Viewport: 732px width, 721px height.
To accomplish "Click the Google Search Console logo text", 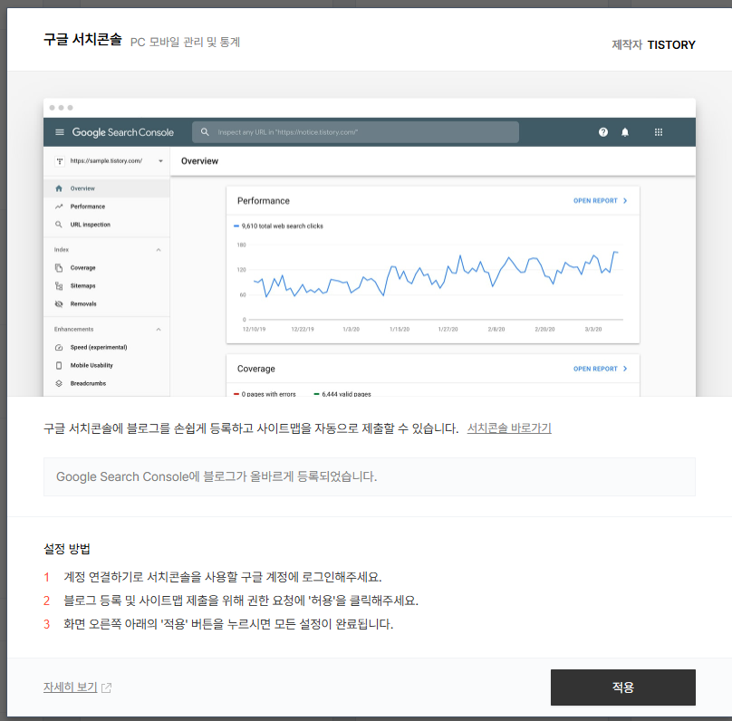I will tap(123, 132).
